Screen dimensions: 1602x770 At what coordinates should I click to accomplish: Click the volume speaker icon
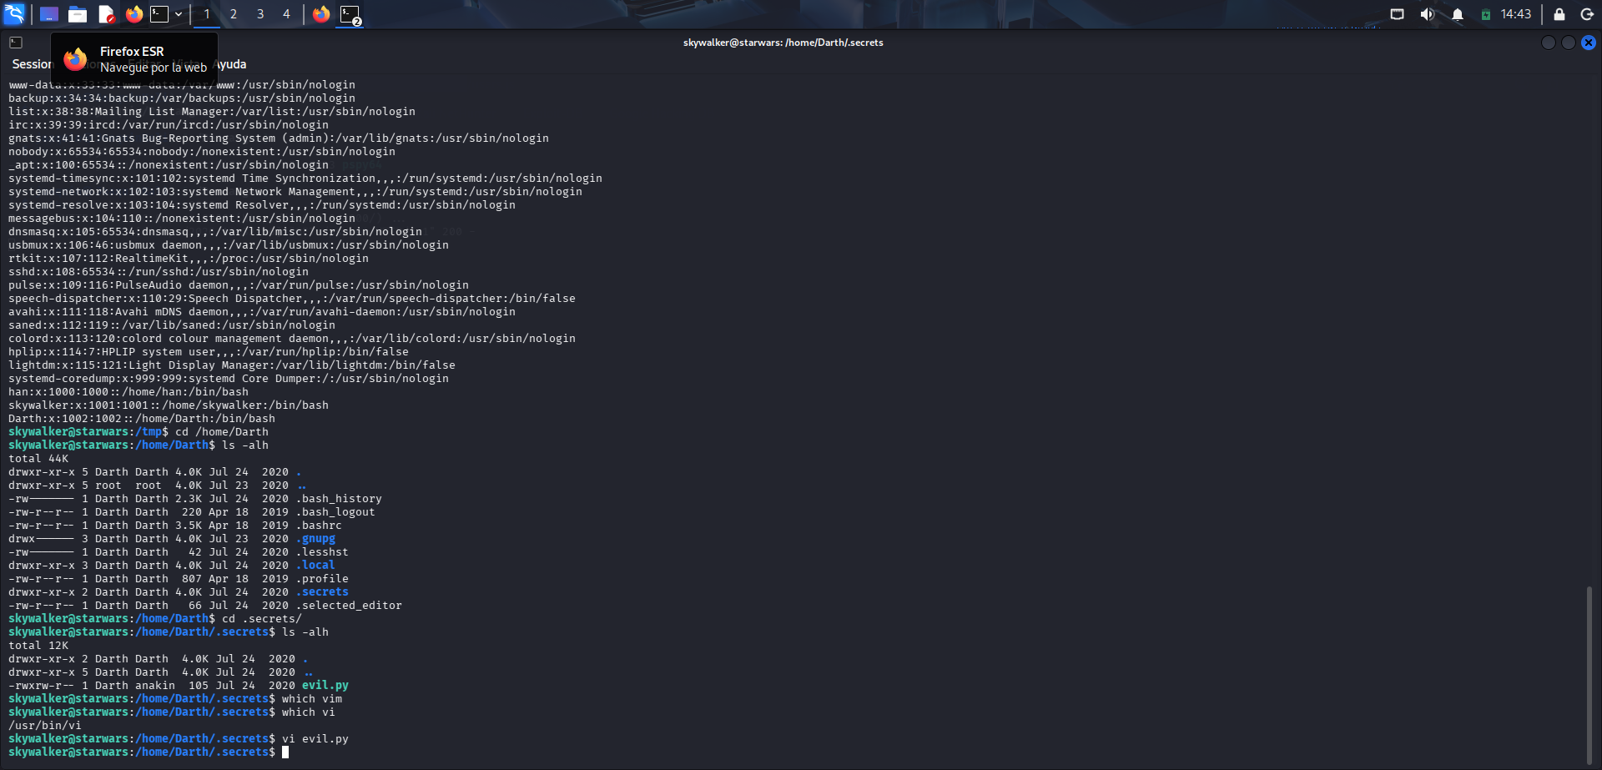point(1427,14)
